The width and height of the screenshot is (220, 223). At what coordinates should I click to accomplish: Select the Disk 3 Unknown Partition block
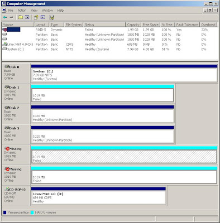[103, 134]
